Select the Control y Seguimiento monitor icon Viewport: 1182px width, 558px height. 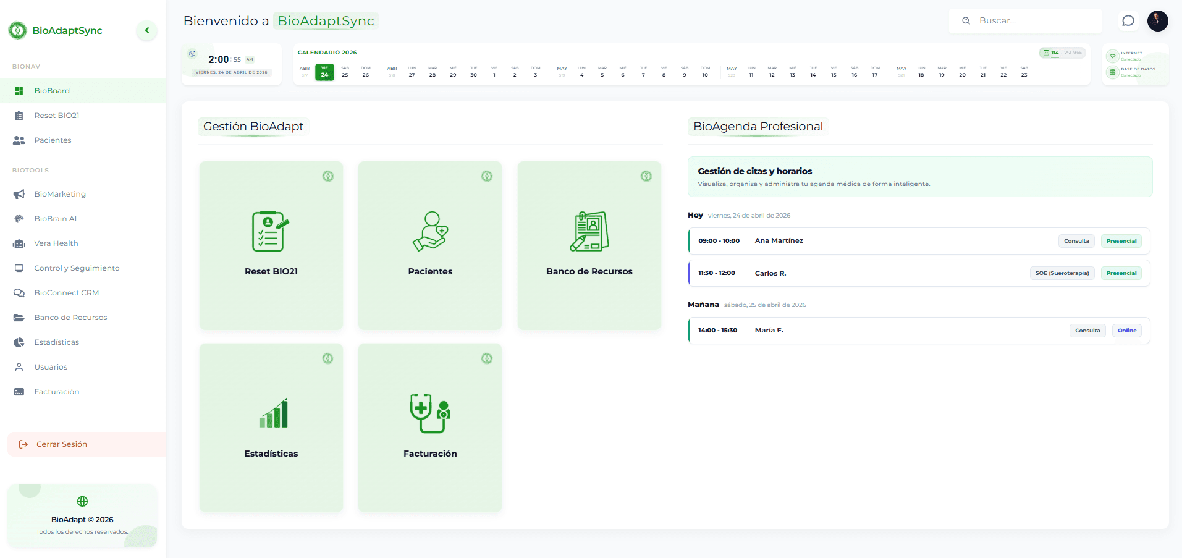(19, 268)
